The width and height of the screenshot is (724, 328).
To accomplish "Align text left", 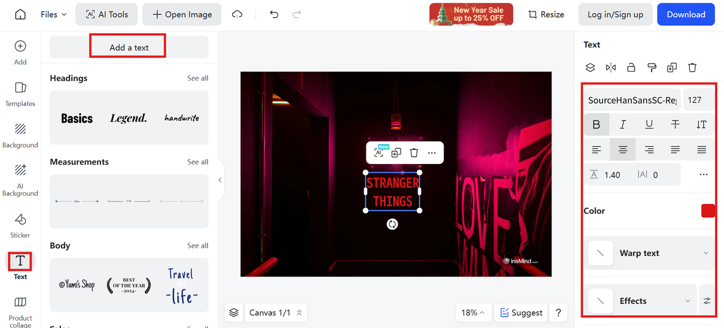I will tap(596, 149).
